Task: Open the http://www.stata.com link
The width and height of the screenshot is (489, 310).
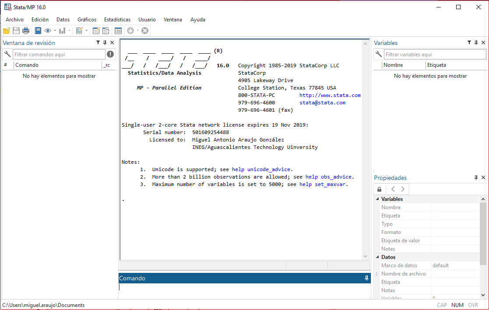Action: click(330, 95)
